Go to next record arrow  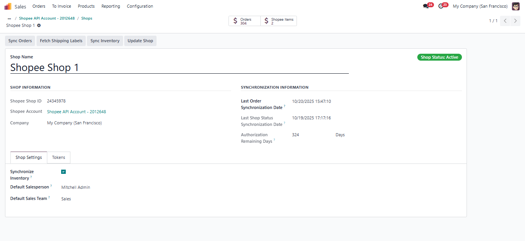pos(515,21)
